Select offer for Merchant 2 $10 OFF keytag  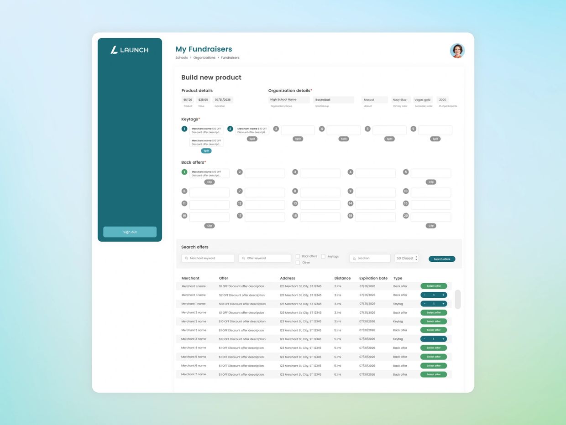pos(434,321)
